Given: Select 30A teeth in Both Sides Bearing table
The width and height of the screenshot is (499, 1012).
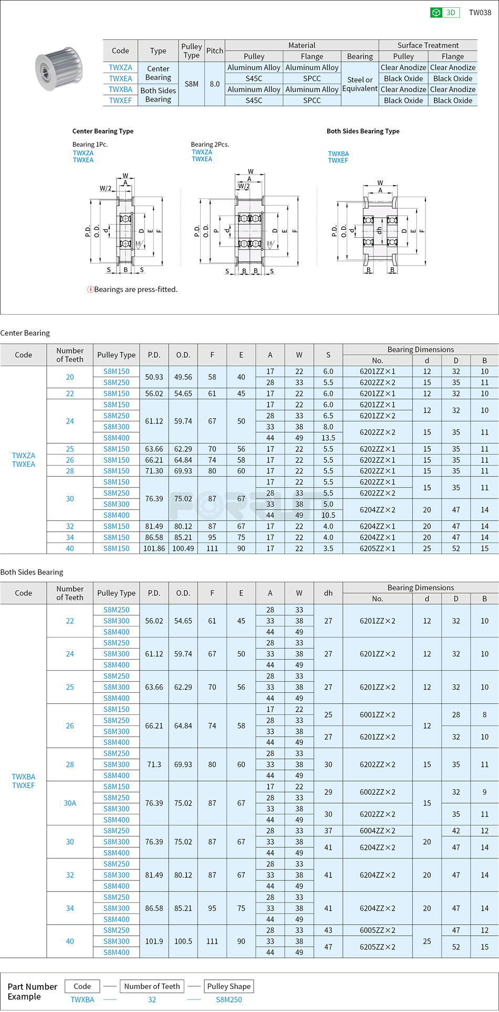Looking at the screenshot, I should [70, 803].
